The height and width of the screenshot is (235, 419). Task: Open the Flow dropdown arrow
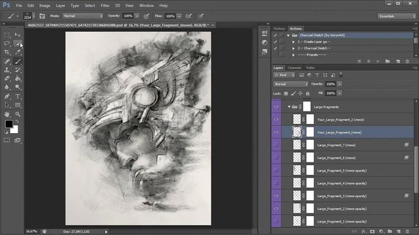coord(179,16)
